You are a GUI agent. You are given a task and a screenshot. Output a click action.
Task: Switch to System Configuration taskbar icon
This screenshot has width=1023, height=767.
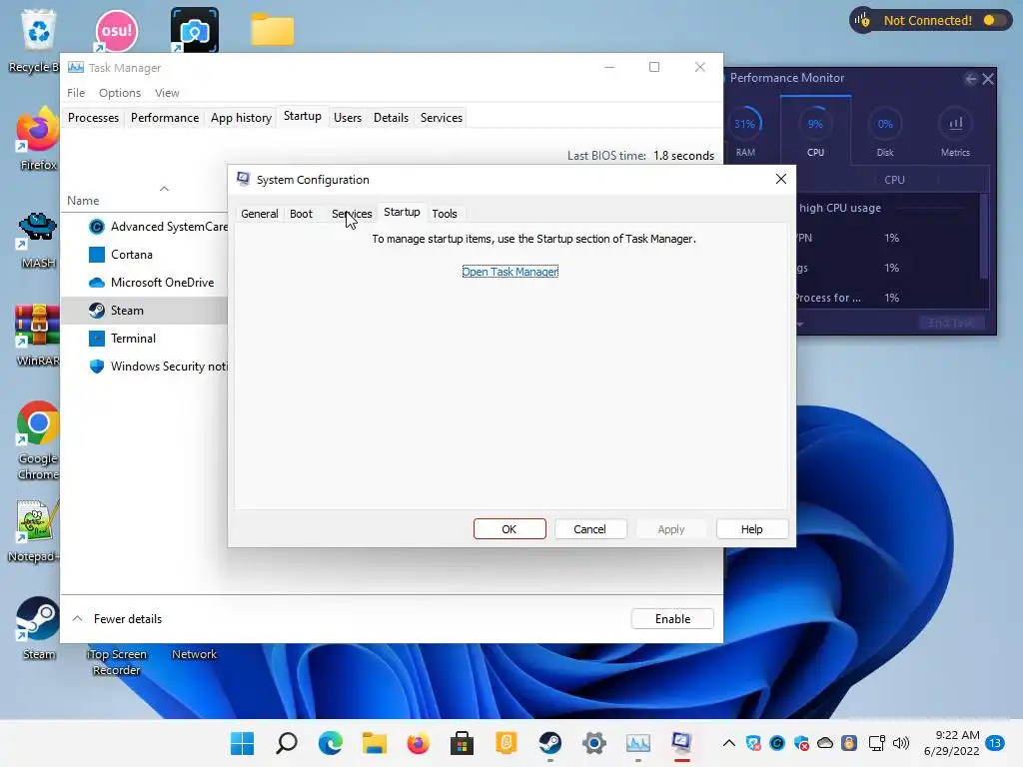coord(681,743)
